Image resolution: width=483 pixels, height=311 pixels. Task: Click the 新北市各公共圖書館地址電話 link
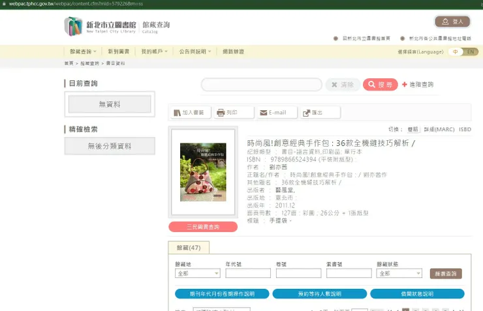(440, 38)
